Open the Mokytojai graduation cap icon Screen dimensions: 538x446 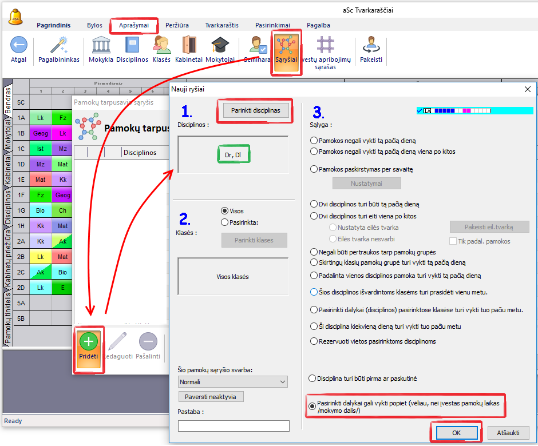coord(219,45)
